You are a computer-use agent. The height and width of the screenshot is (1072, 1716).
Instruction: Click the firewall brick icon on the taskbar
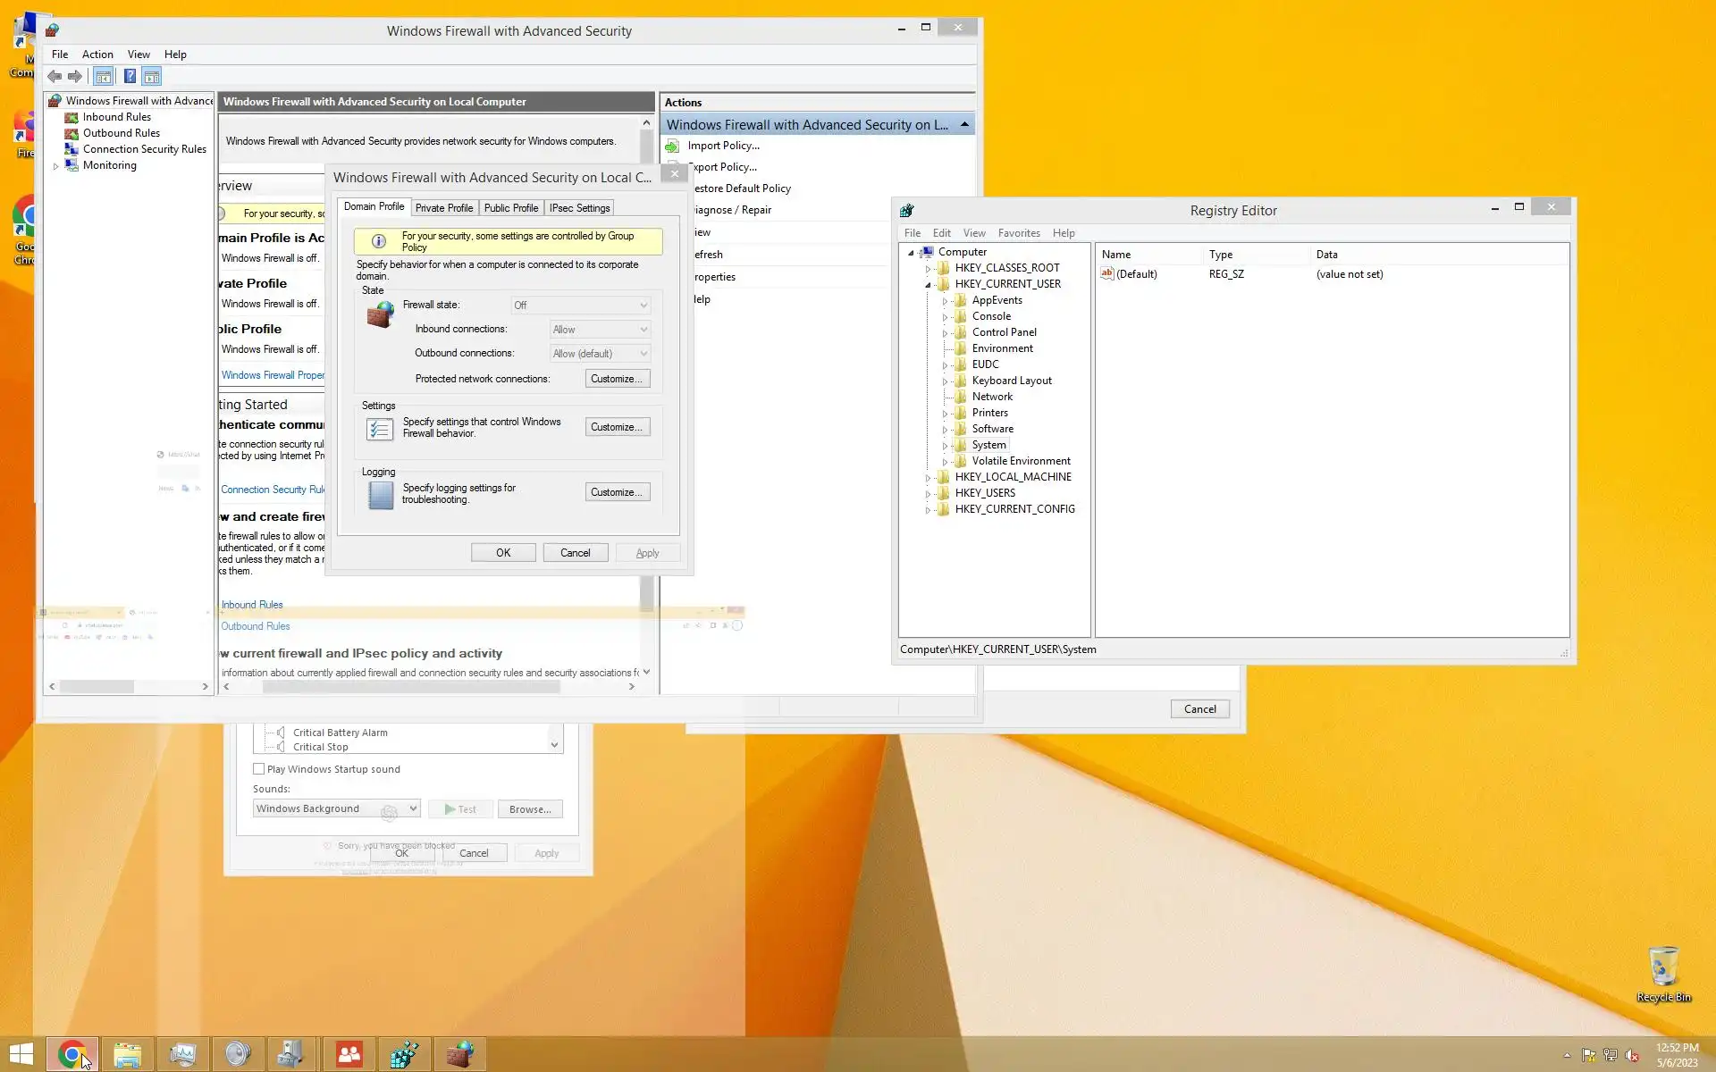coord(459,1054)
